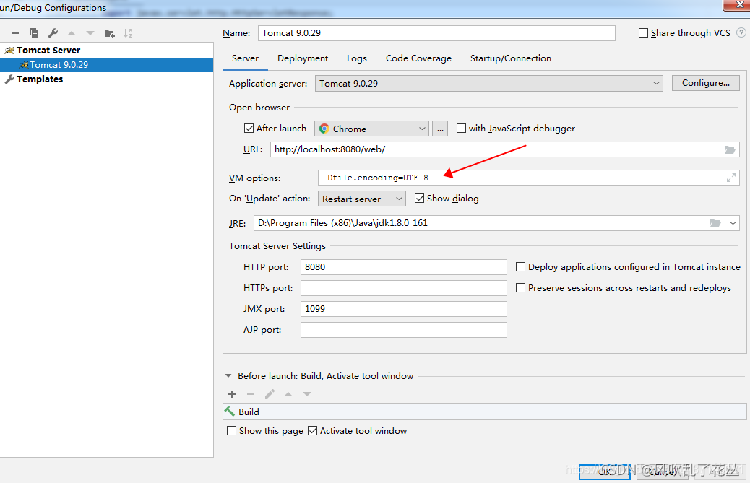
Task: Edit the HTTP port field
Action: coord(404,267)
